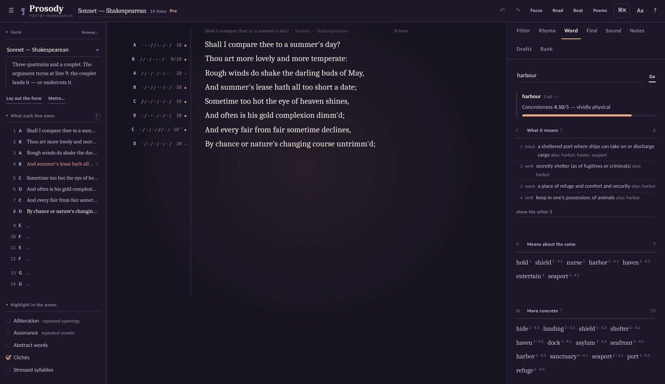Open the Bank tab

coord(546,49)
